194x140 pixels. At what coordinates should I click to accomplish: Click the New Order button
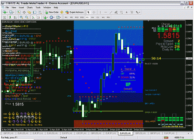tap(52, 12)
